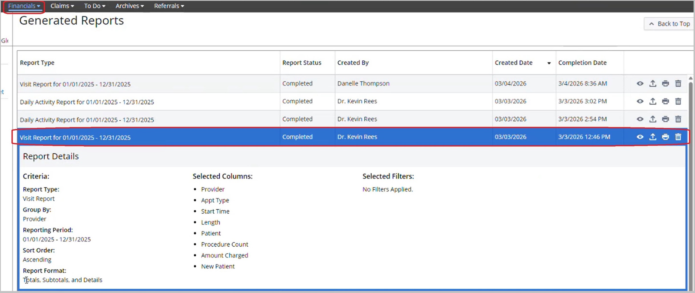Image resolution: width=695 pixels, height=293 pixels.
Task: Print the 3:02 PM Daily Activity Report
Action: 665,101
